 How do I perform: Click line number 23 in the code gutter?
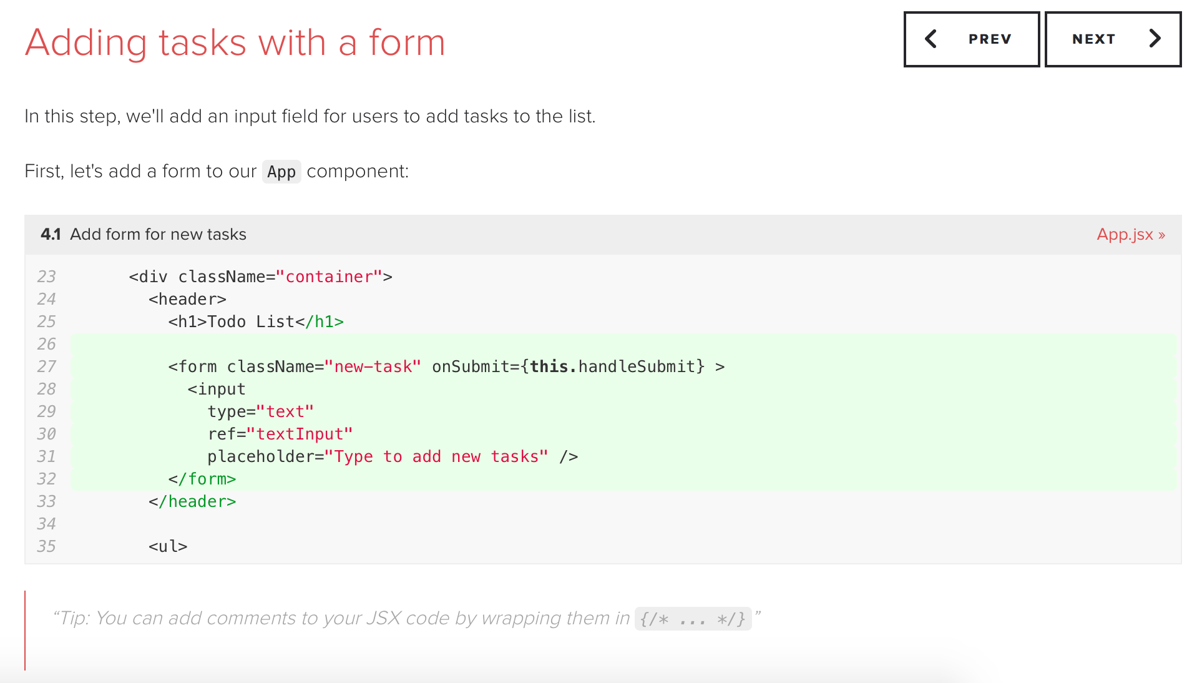(46, 277)
